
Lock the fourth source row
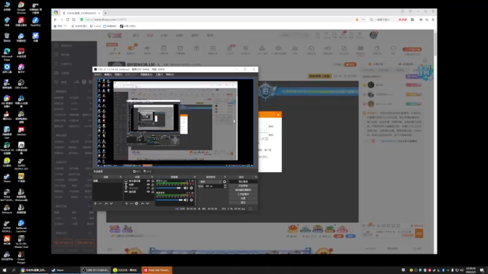[152, 192]
